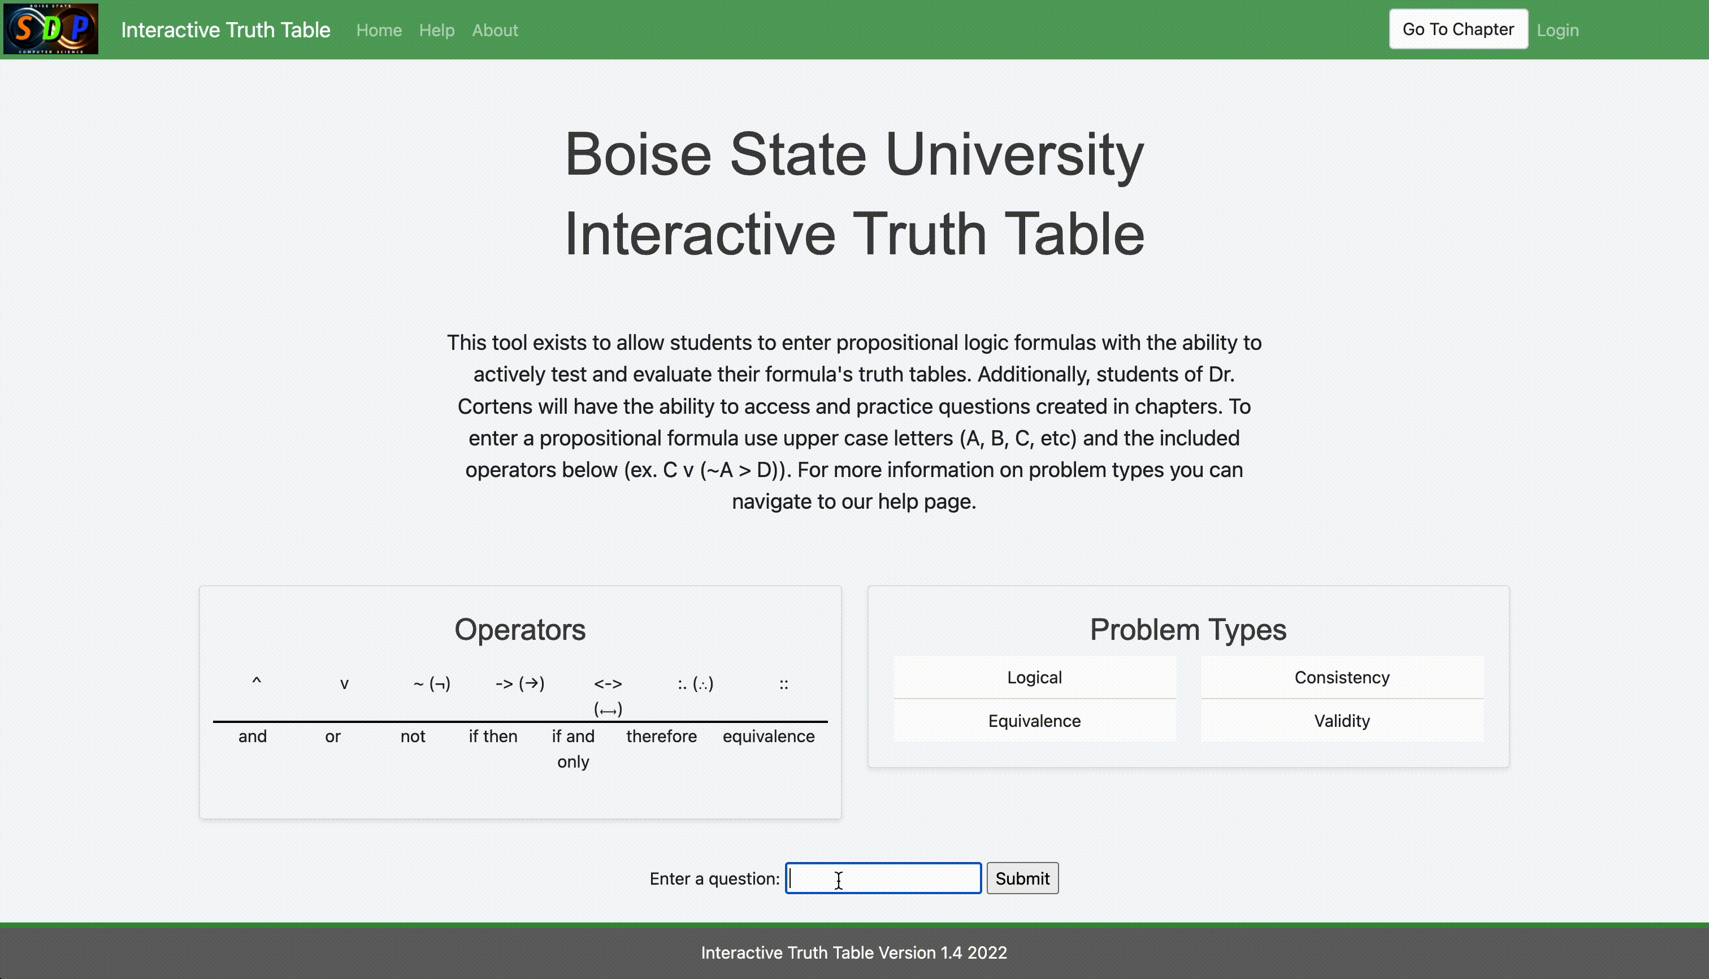Click the tilde 'not' operator symbol
The image size is (1709, 979).
tap(432, 683)
